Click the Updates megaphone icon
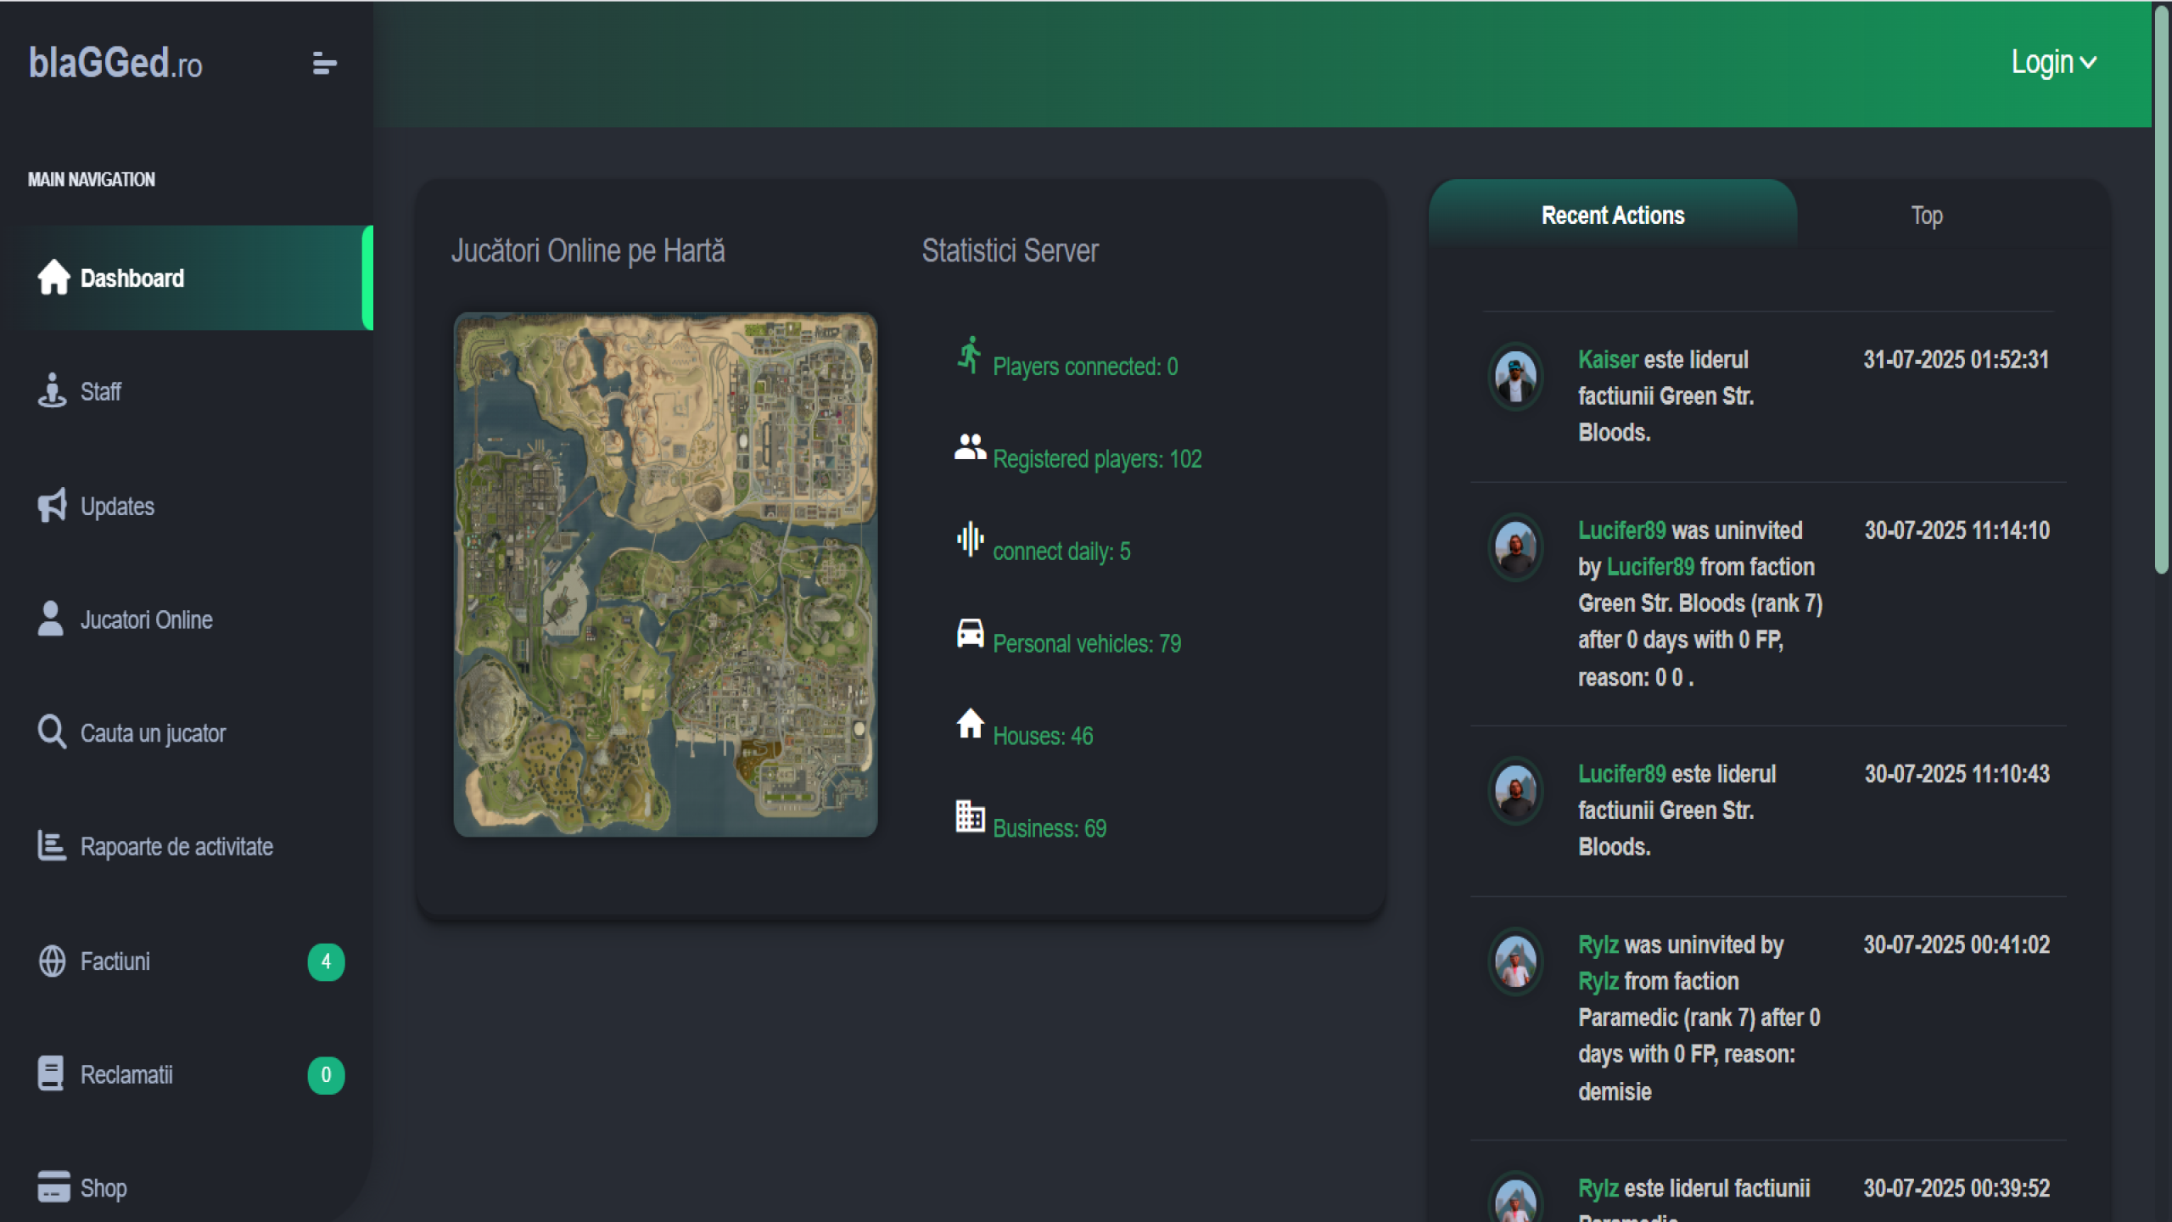 [x=52, y=506]
